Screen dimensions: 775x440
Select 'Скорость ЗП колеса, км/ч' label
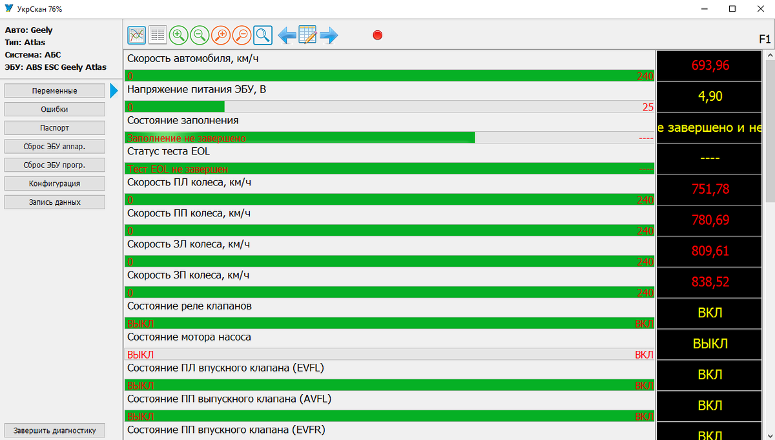[x=189, y=275]
